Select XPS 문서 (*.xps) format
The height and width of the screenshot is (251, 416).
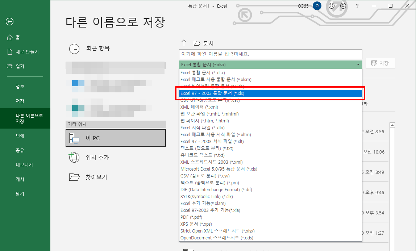click(x=271, y=224)
